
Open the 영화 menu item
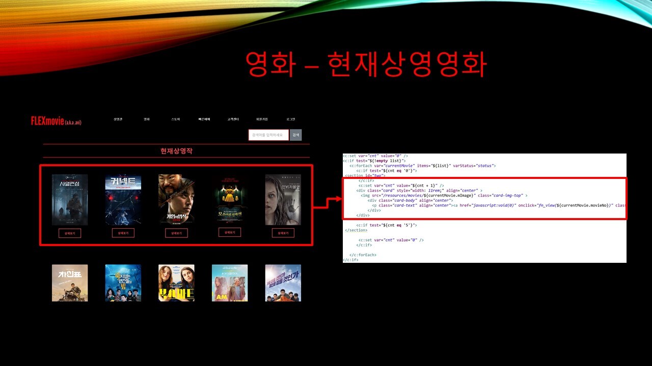147,119
